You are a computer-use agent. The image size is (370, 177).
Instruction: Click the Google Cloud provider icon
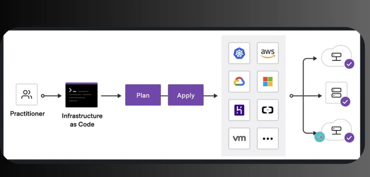point(239,82)
